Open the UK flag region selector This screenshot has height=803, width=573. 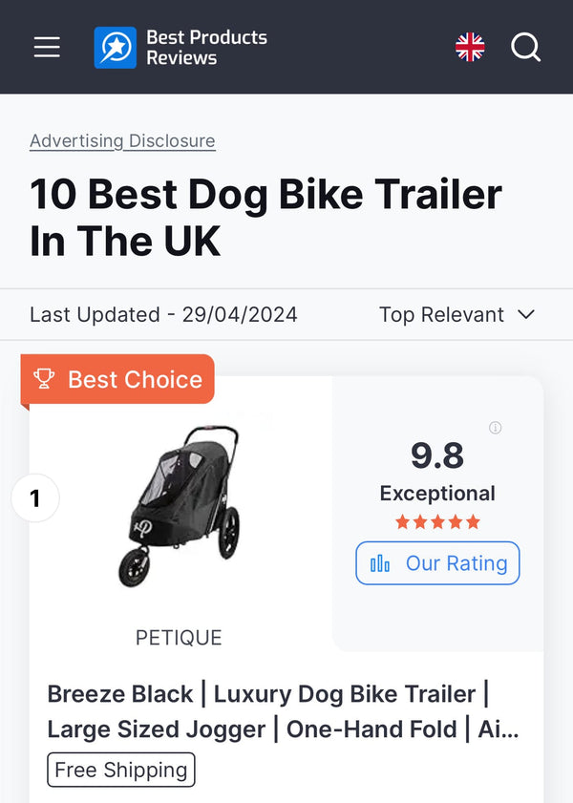[470, 47]
